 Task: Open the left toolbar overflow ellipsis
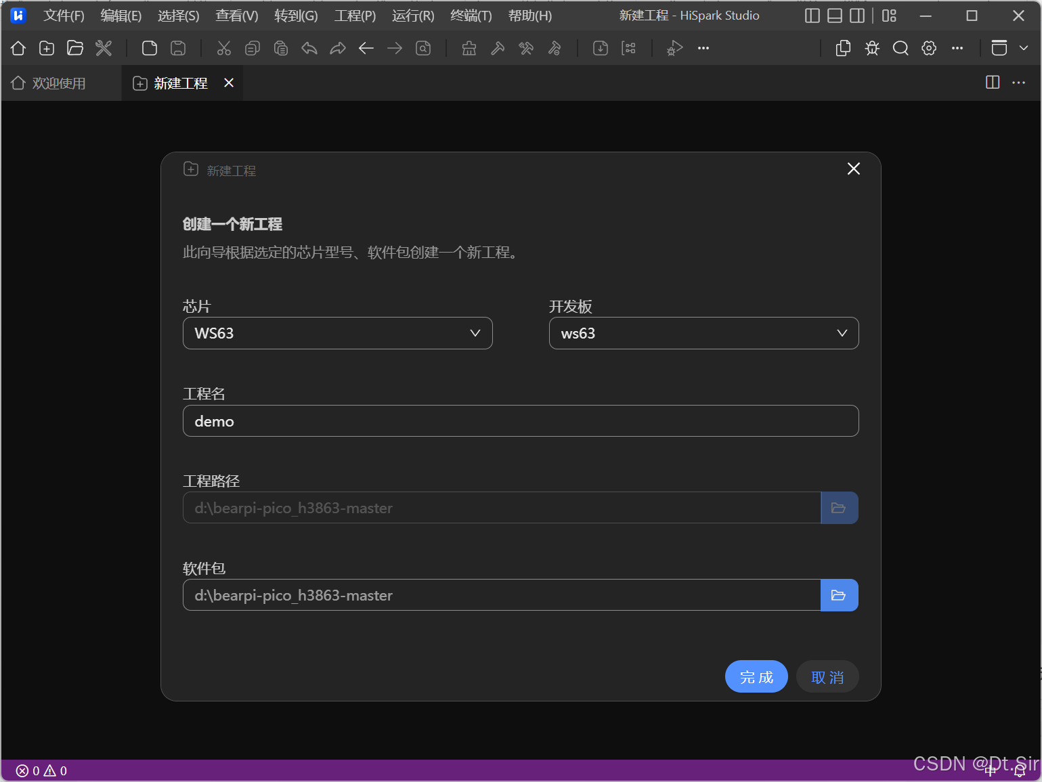pos(703,48)
